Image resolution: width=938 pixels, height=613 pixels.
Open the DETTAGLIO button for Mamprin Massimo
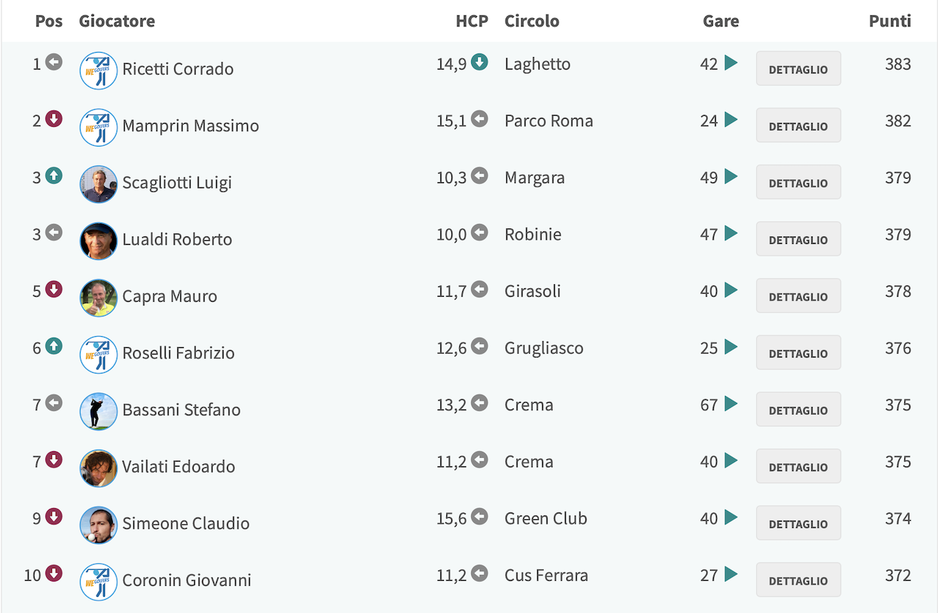pyautogui.click(x=798, y=125)
